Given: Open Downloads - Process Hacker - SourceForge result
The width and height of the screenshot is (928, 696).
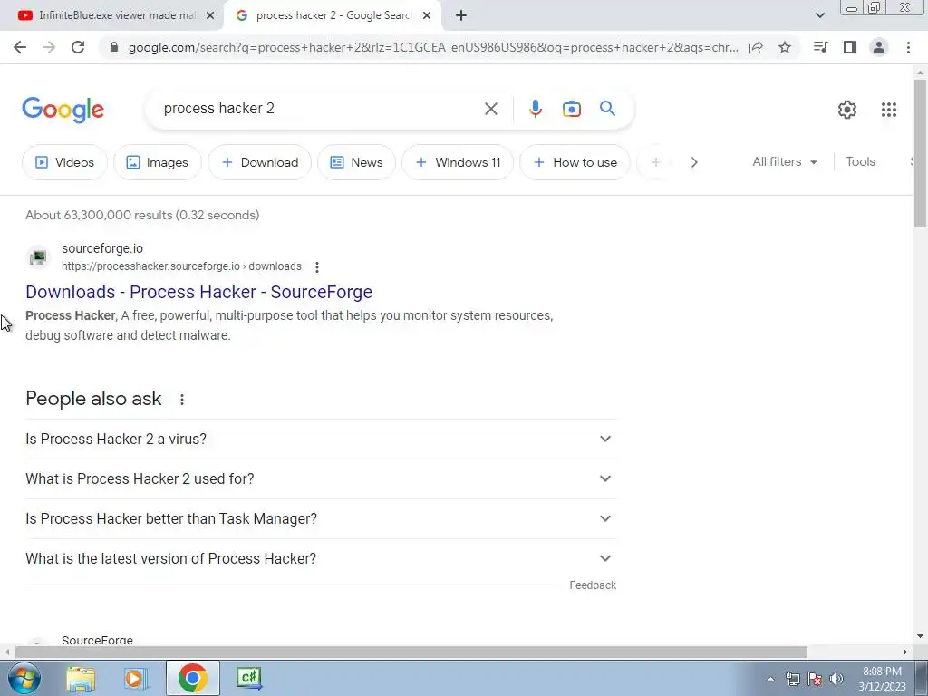Looking at the screenshot, I should 198,292.
